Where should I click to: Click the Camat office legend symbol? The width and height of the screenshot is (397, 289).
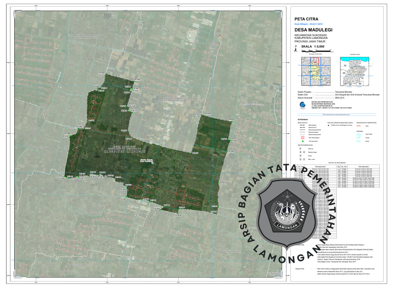coord(300,155)
